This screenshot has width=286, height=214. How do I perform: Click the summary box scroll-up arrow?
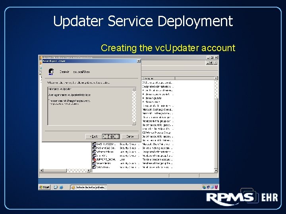coord(134,89)
